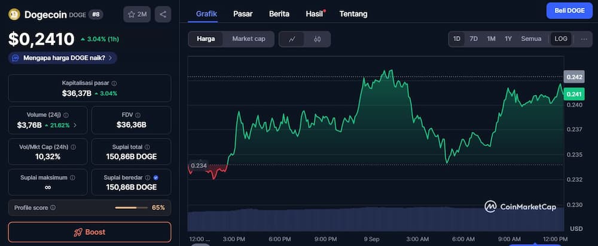This screenshot has width=598, height=246.
Task: Show info for Volume (24j)
Action: [66, 115]
